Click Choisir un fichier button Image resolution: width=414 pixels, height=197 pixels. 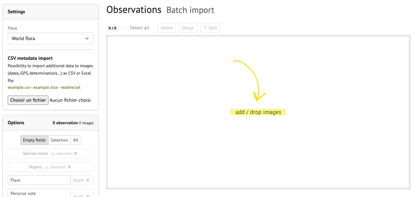28,100
